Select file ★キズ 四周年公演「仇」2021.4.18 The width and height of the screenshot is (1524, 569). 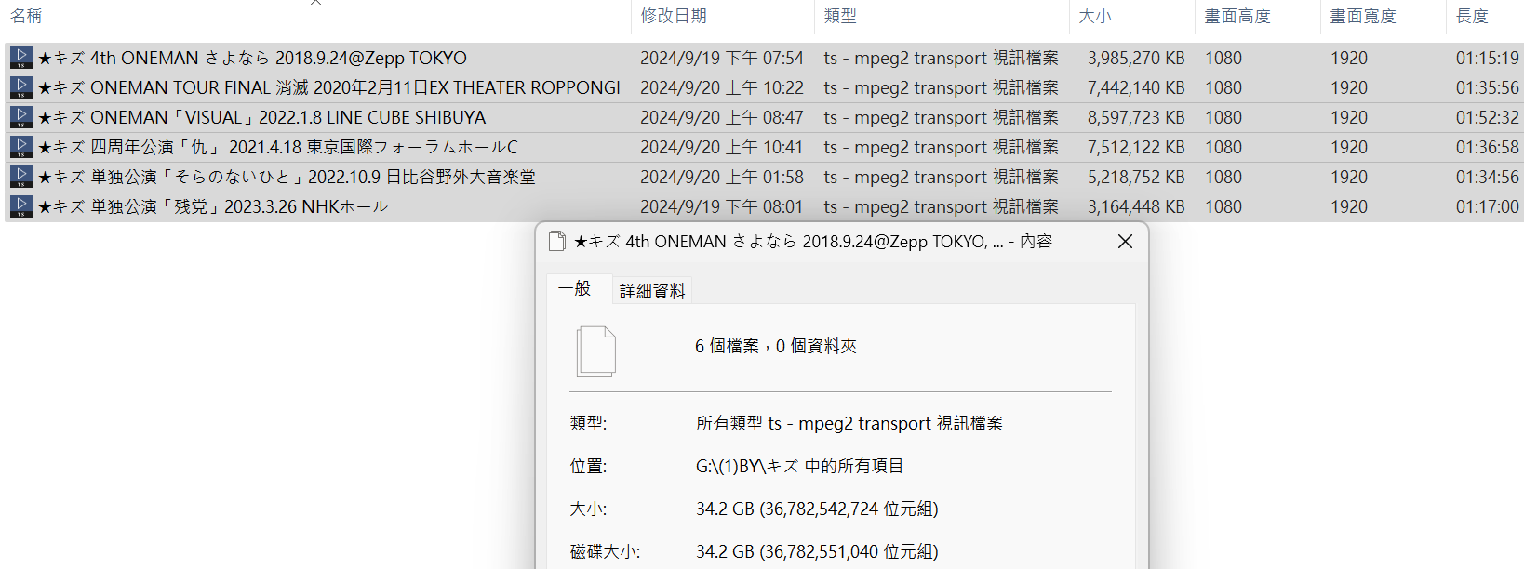278,147
